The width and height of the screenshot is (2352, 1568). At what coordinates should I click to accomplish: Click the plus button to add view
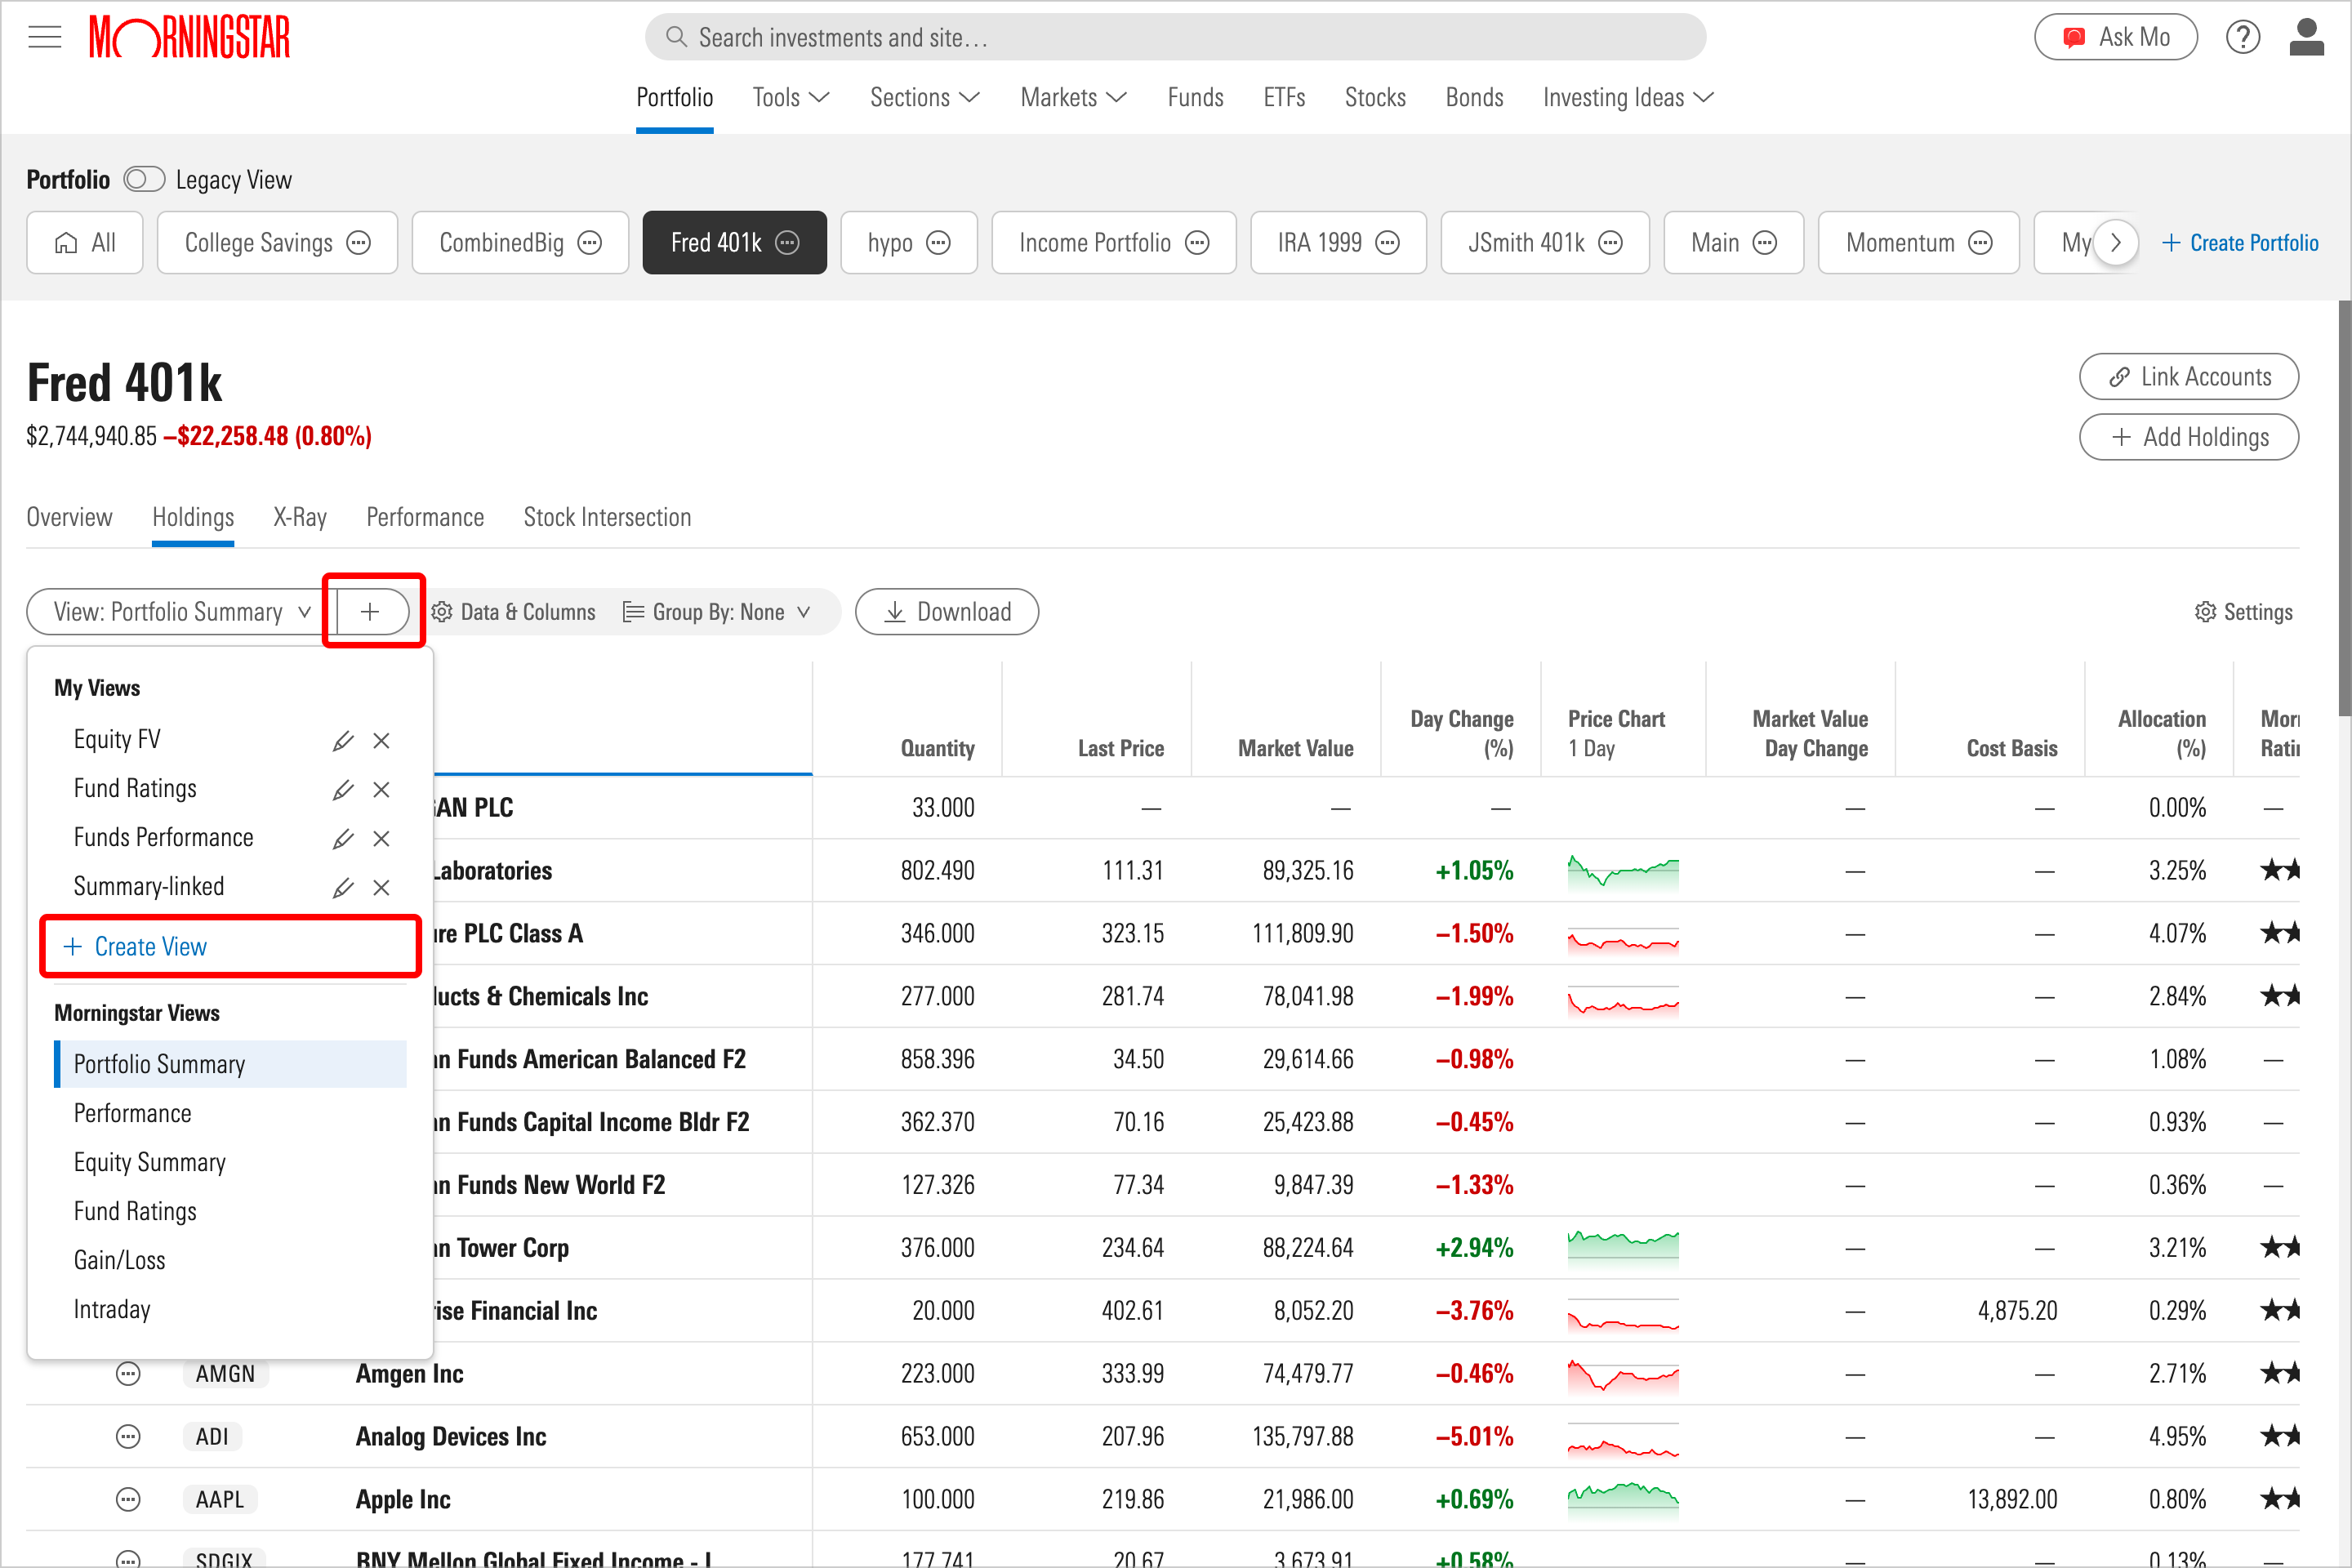[372, 612]
